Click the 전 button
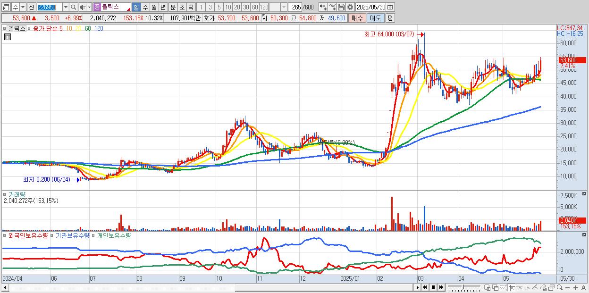Viewport: 589px width, 293px height. coord(31,7)
